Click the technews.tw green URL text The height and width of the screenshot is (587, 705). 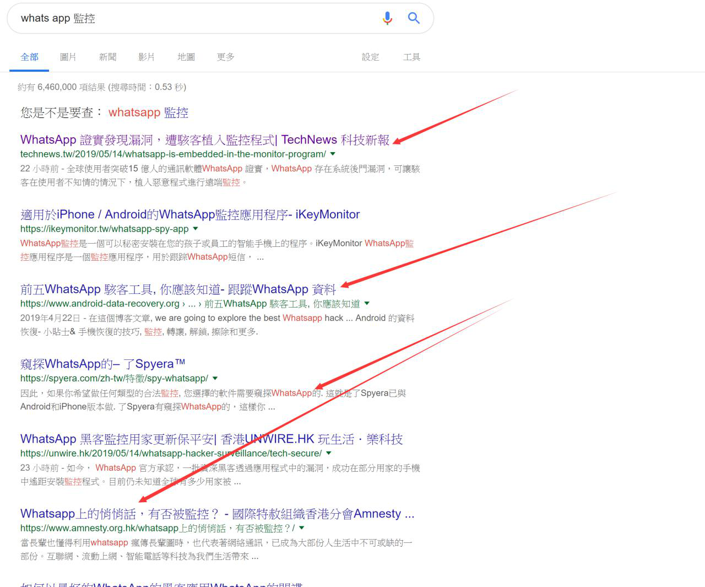(x=173, y=154)
